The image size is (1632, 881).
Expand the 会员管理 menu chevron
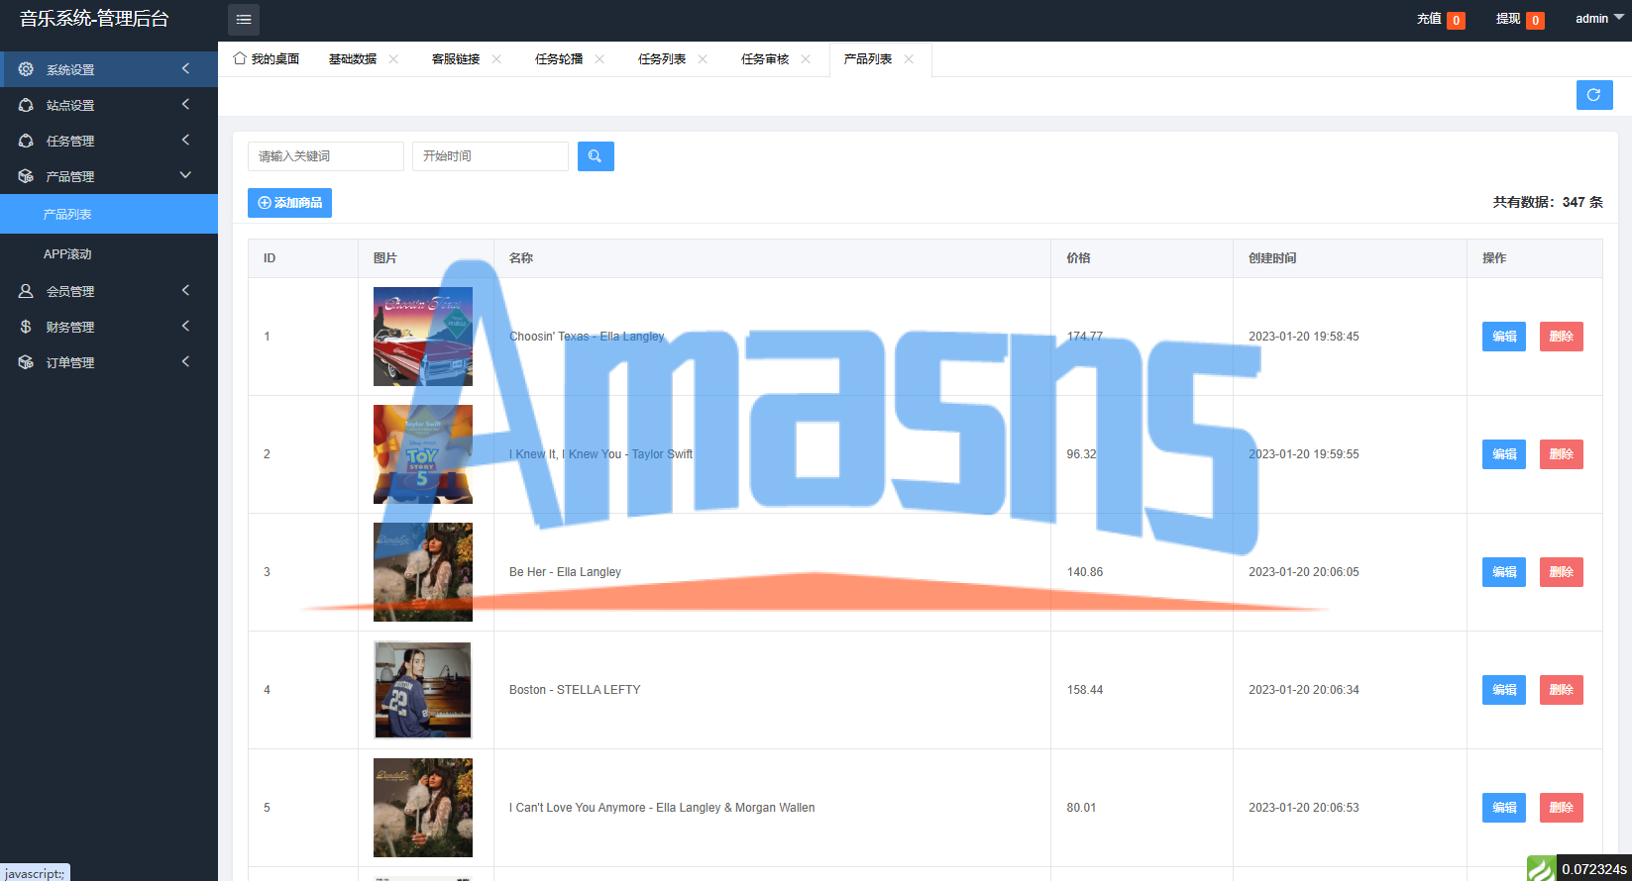[x=185, y=290]
